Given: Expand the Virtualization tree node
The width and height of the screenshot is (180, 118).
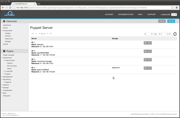Looking at the screenshot, I should [2, 90].
